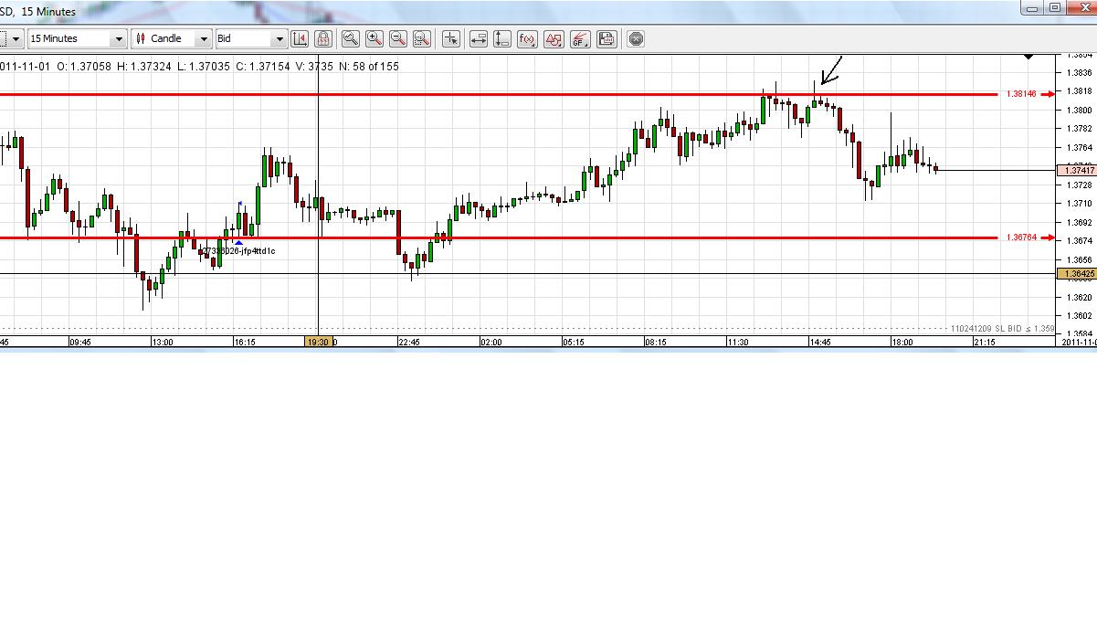The height and width of the screenshot is (644, 1097).
Task: Click the 1.38146 red line label
Action: 1021,94
